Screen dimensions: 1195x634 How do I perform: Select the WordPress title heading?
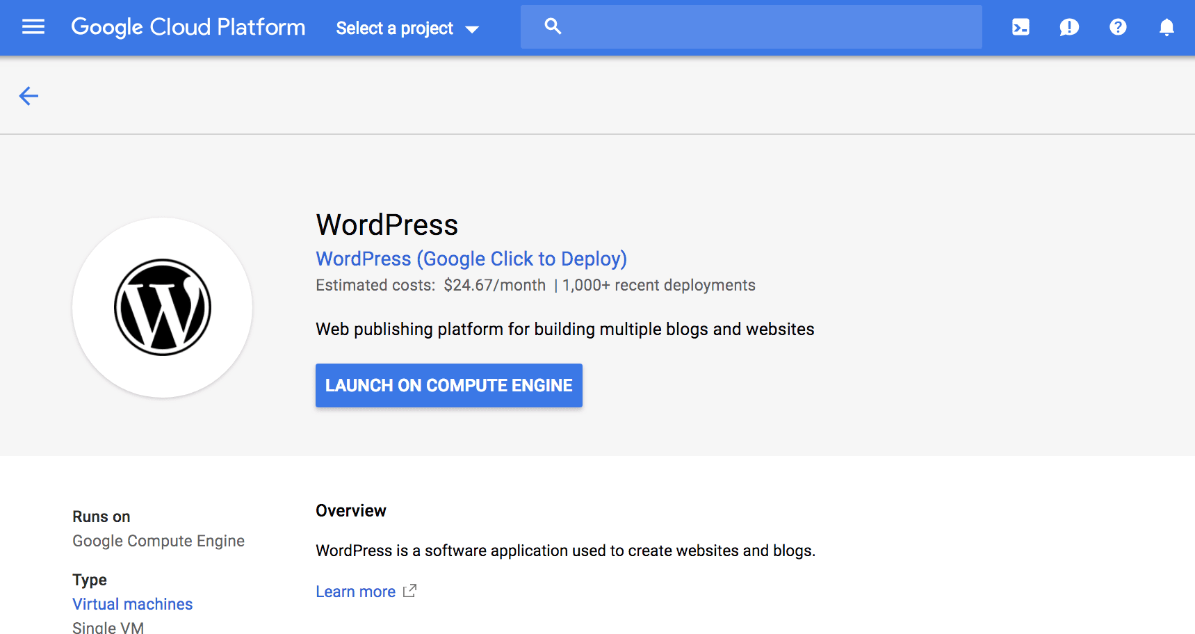coord(387,225)
